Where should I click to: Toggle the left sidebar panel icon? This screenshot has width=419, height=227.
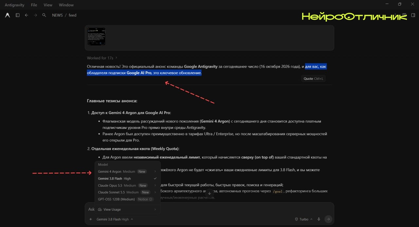[x=18, y=15]
